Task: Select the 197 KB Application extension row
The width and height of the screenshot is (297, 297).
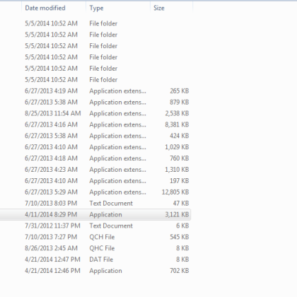Action: pyautogui.click(x=95, y=181)
